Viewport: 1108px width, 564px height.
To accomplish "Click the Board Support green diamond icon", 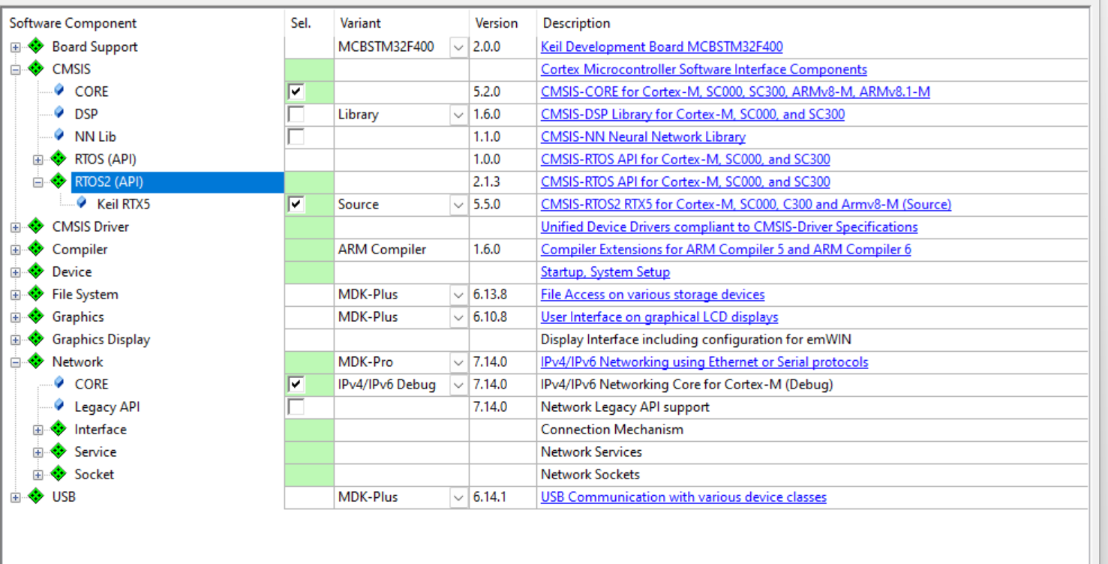I will 36,46.
